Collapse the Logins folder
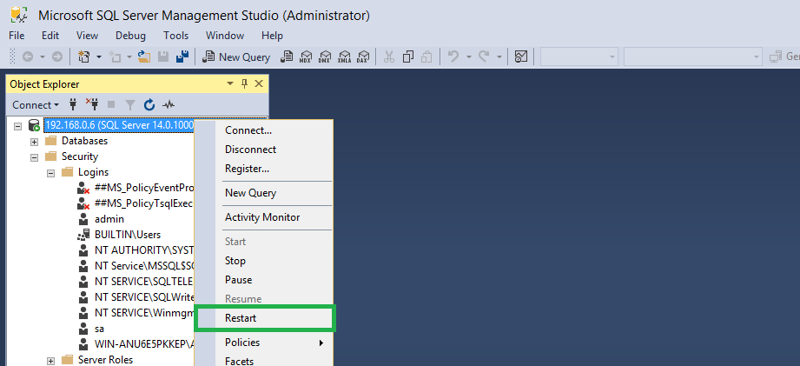The image size is (800, 366). [x=51, y=173]
